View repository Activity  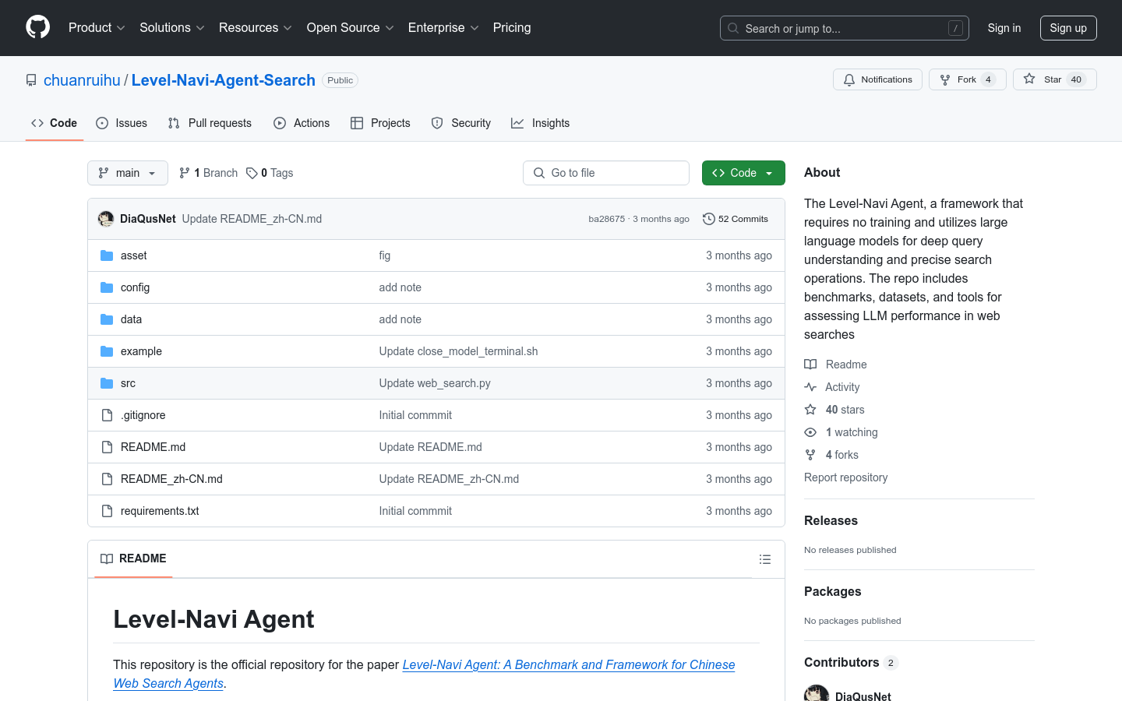tap(832, 387)
